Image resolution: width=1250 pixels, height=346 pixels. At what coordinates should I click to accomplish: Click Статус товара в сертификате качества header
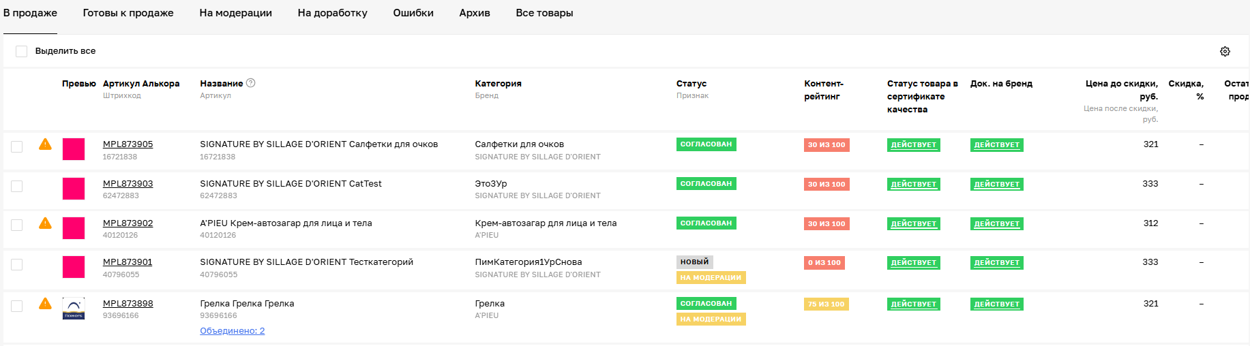pos(922,96)
